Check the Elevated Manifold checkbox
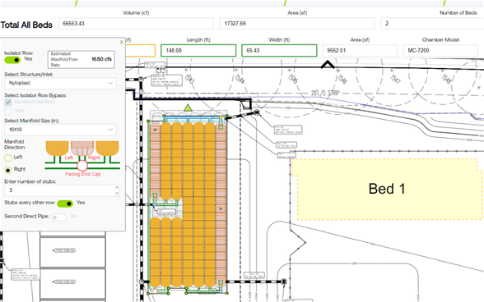 [8, 102]
